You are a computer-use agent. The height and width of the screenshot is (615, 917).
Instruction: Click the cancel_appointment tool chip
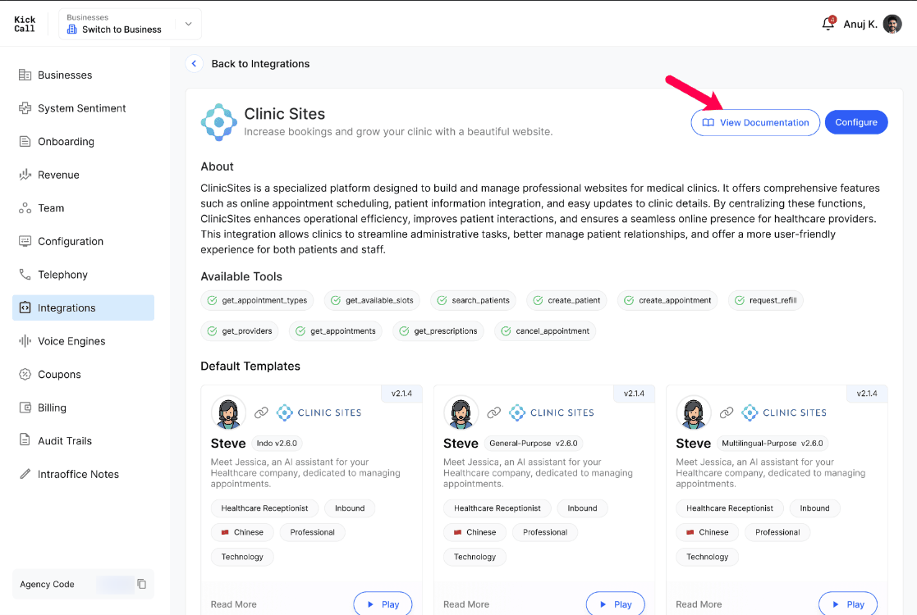[x=545, y=331]
